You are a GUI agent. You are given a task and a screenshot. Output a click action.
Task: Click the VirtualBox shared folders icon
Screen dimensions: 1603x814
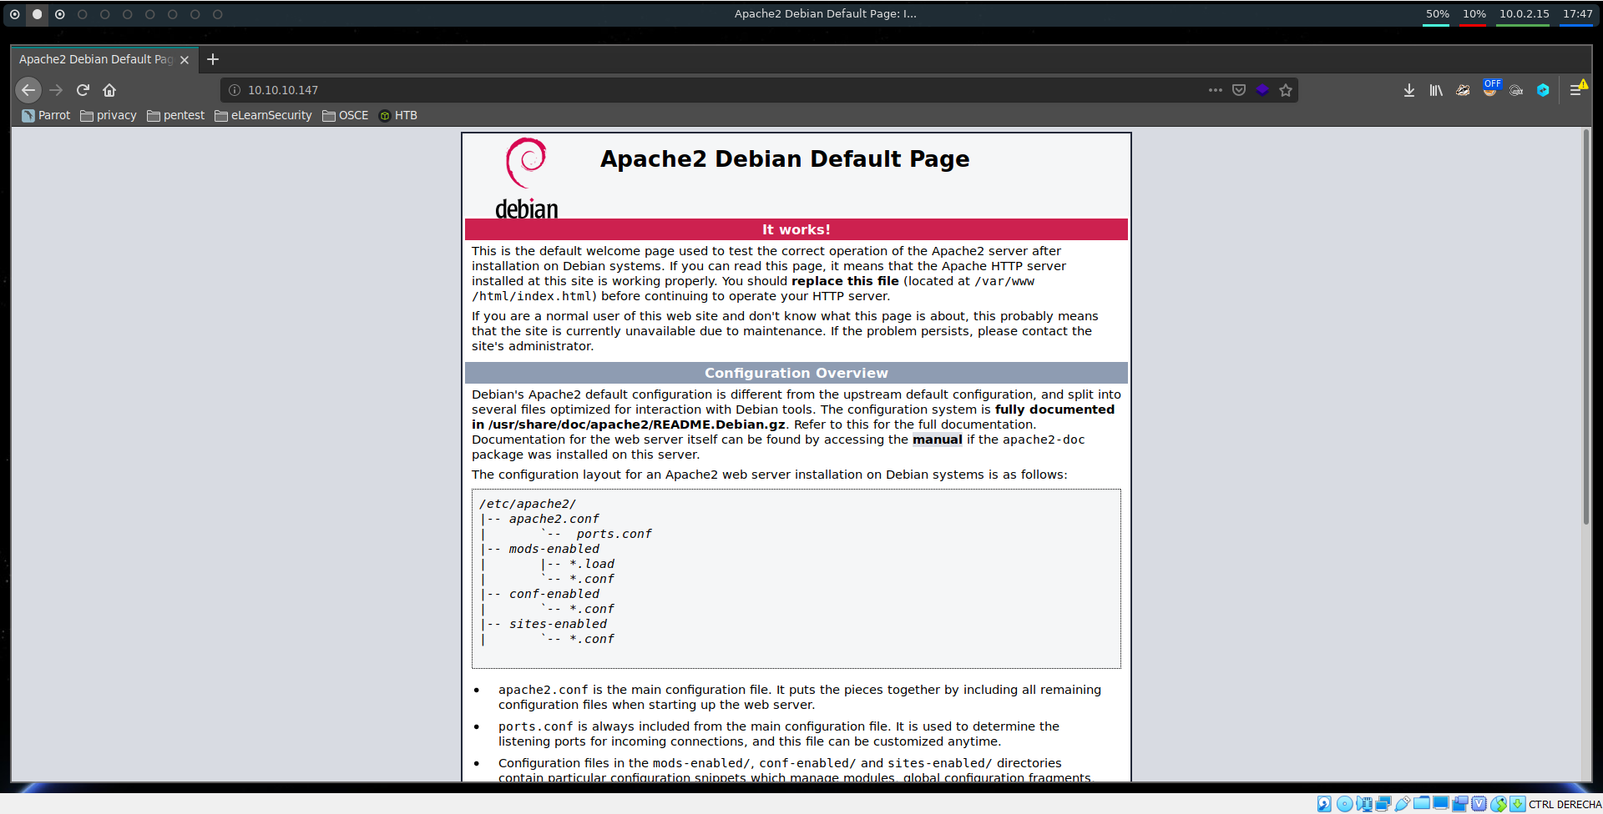pyautogui.click(x=1422, y=803)
